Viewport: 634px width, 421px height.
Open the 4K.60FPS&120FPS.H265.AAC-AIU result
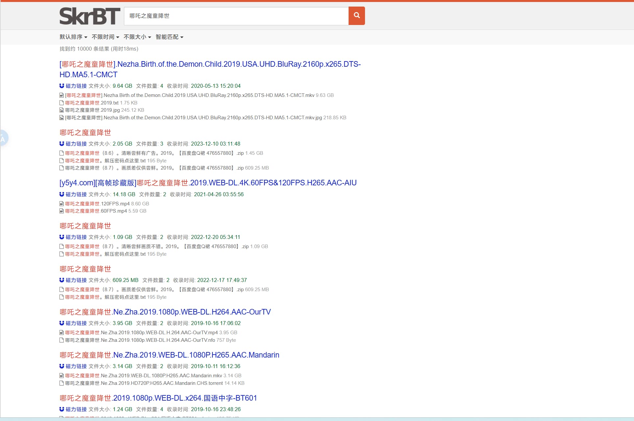[x=208, y=183]
